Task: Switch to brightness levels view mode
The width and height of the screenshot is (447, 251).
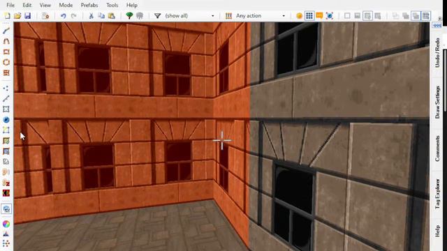Action: click(x=357, y=16)
